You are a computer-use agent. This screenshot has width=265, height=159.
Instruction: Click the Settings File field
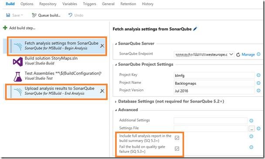point(211,129)
